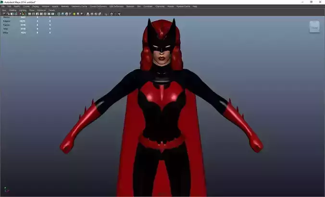Image resolution: width=325 pixels, height=197 pixels.
Task: Click the axis orientation indicator
Action: pyautogui.click(x=6, y=189)
